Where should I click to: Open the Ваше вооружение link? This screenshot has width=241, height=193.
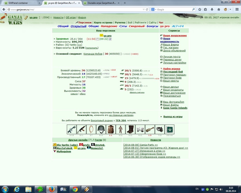pos(175,36)
